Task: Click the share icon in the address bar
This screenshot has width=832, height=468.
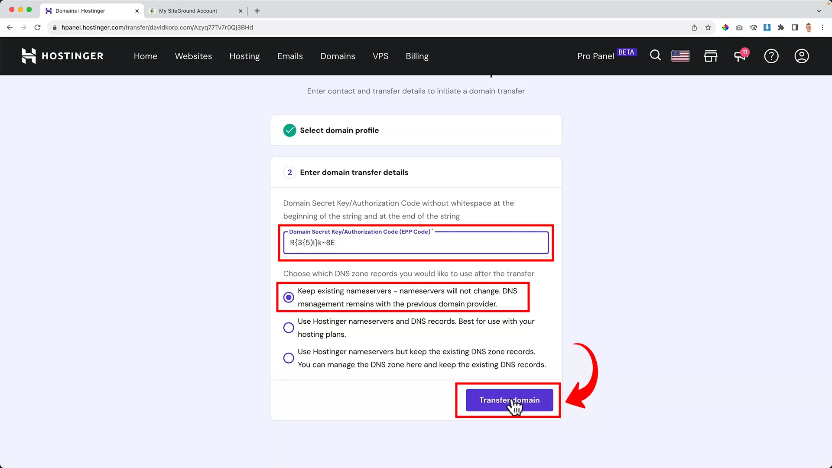Action: click(694, 27)
